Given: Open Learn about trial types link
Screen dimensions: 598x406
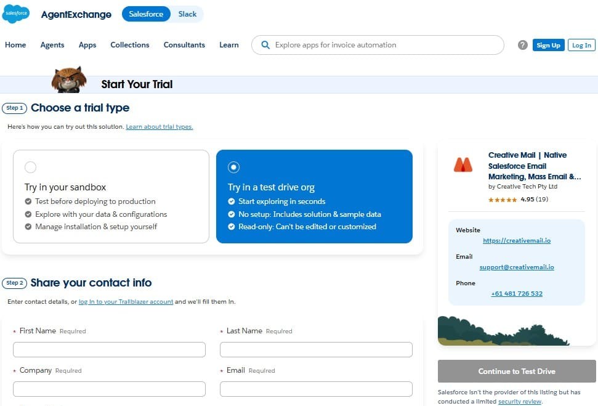Looking at the screenshot, I should (x=160, y=127).
